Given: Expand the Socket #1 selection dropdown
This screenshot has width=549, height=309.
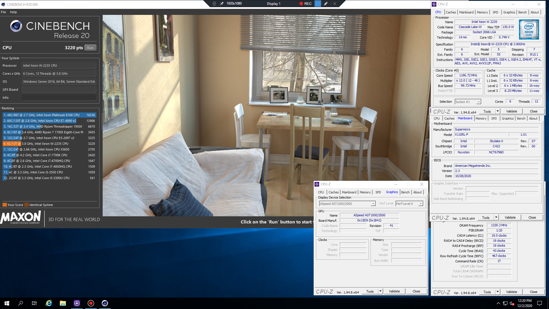Looking at the screenshot, I should click(478, 102).
